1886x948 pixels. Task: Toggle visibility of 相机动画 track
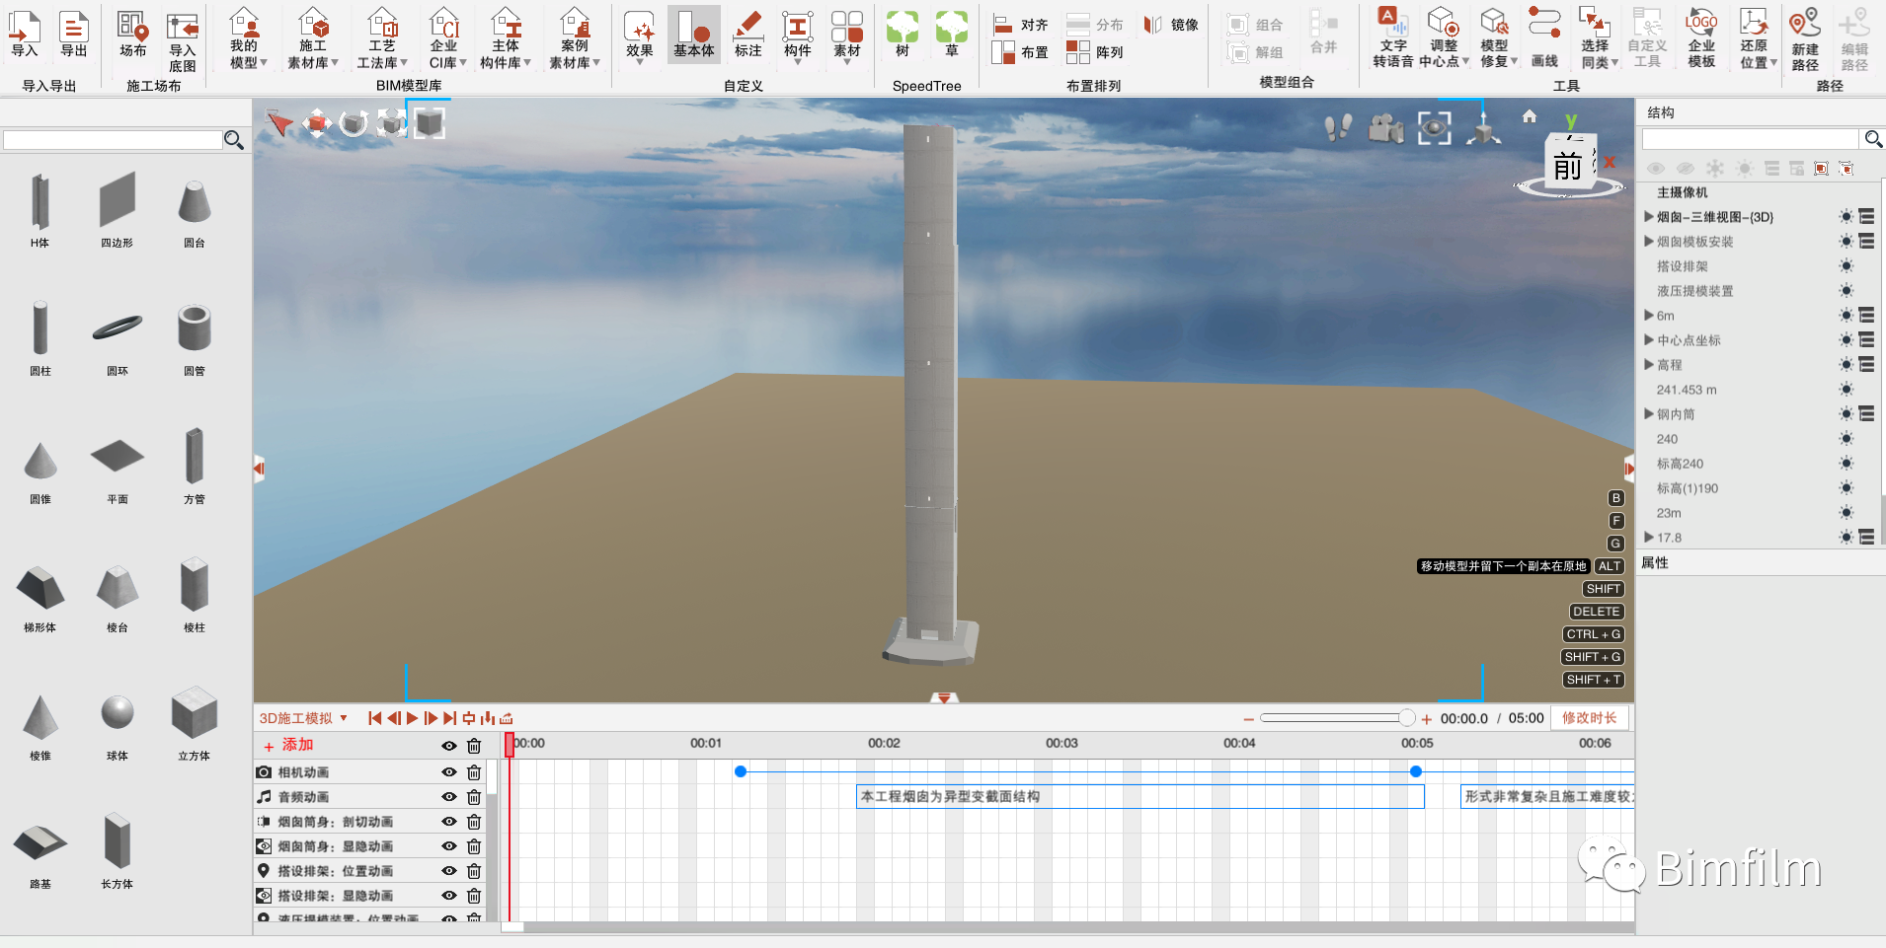coord(449,772)
